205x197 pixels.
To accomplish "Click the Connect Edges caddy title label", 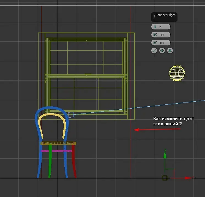I will 165,15.
